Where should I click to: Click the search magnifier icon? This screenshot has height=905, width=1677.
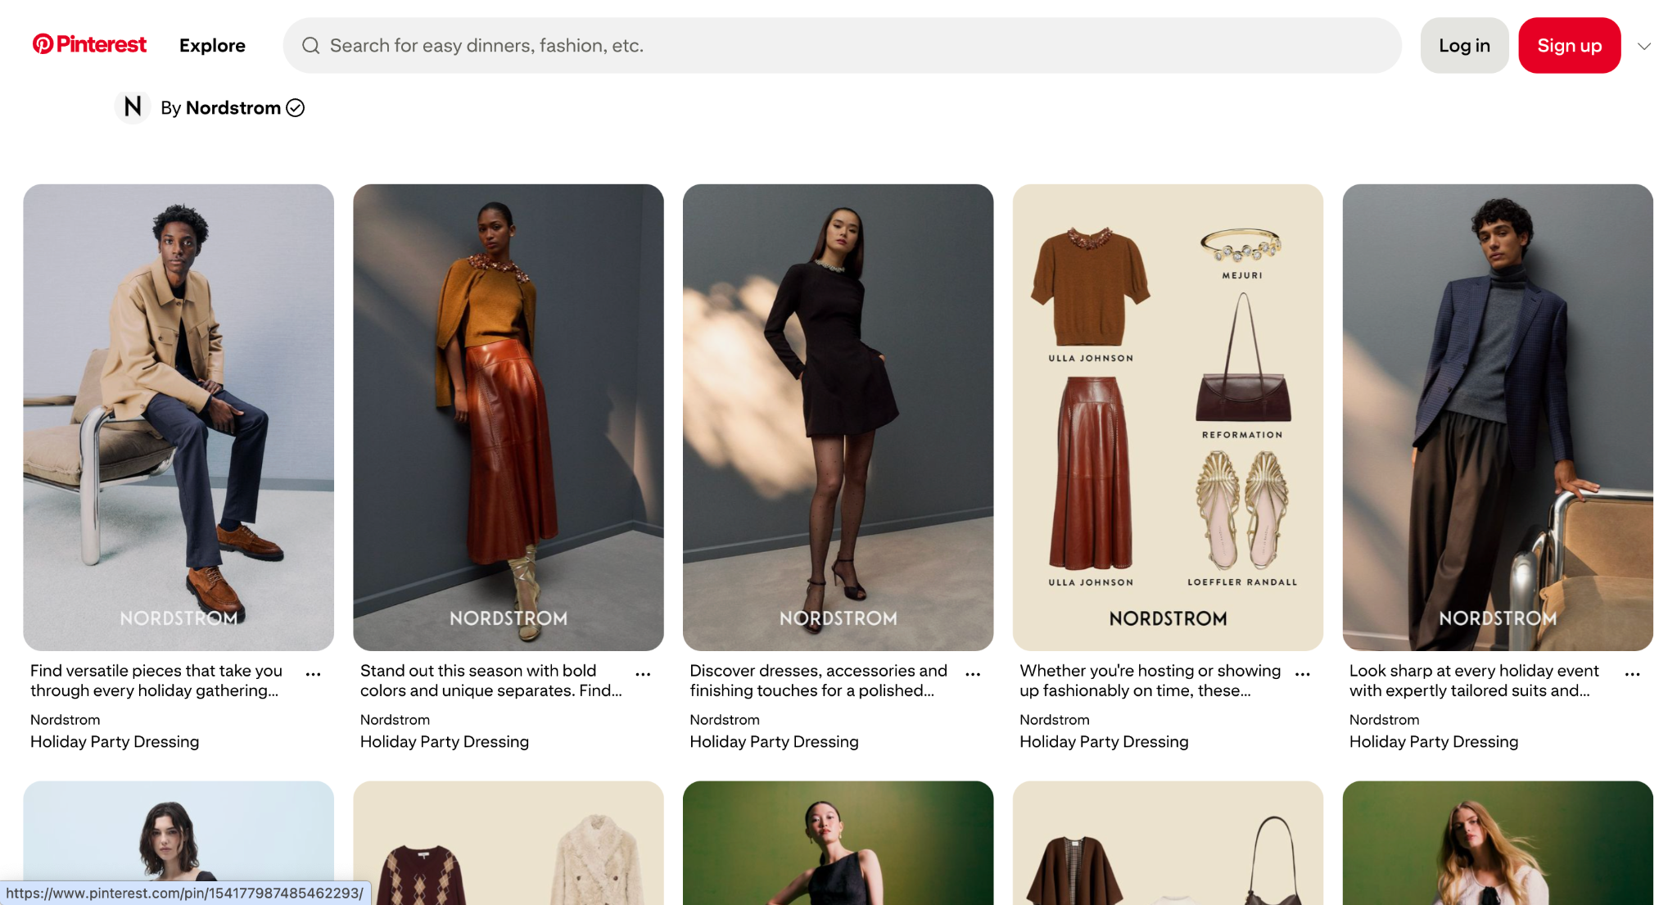point(311,46)
